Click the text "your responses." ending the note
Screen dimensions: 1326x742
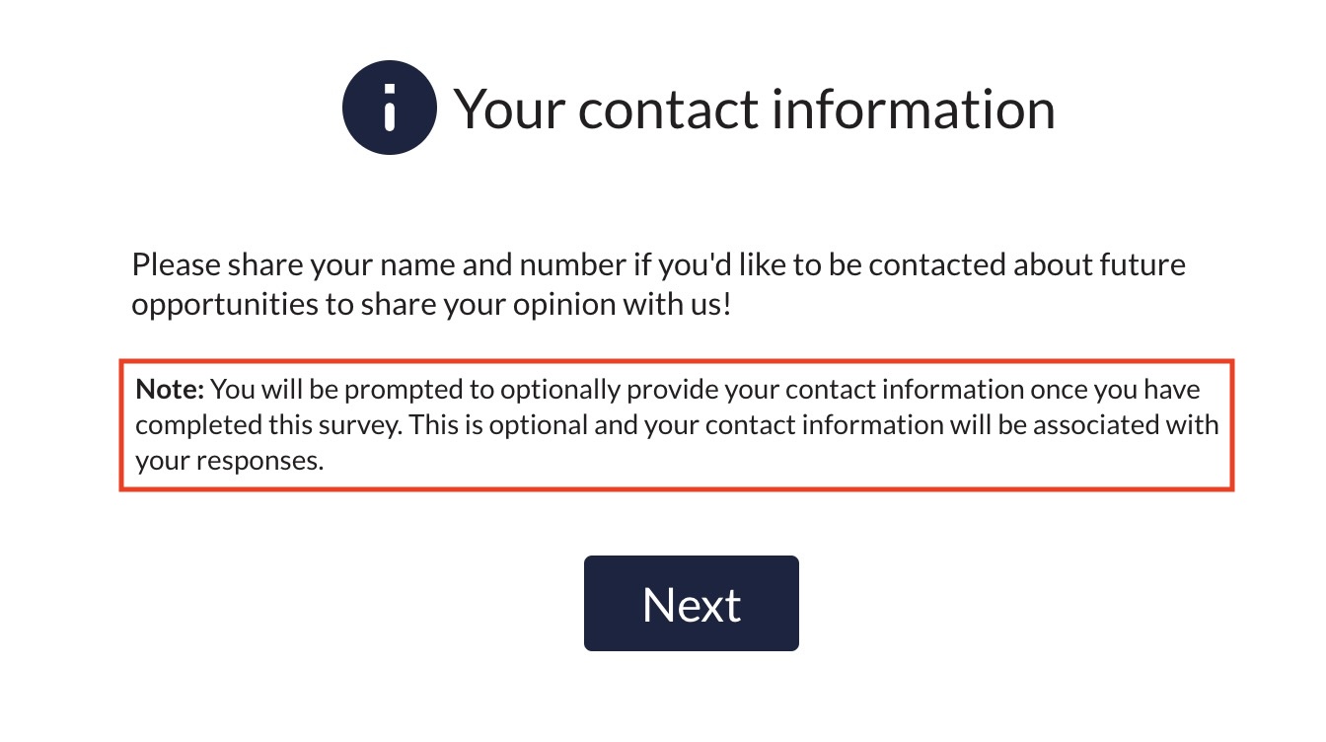click(230, 461)
